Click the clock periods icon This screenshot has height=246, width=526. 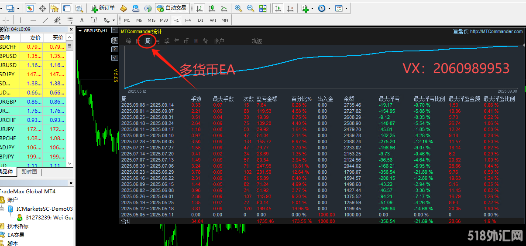click(322, 8)
